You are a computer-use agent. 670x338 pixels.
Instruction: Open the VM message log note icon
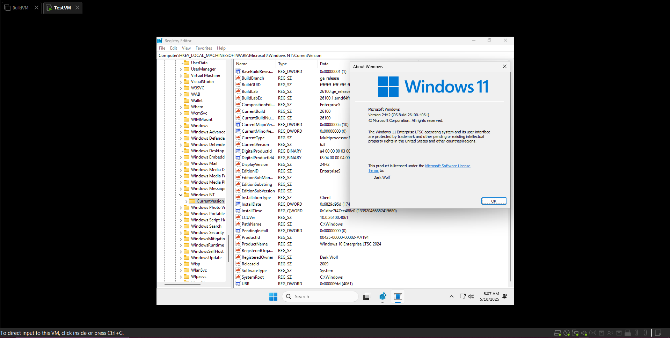[658, 333]
